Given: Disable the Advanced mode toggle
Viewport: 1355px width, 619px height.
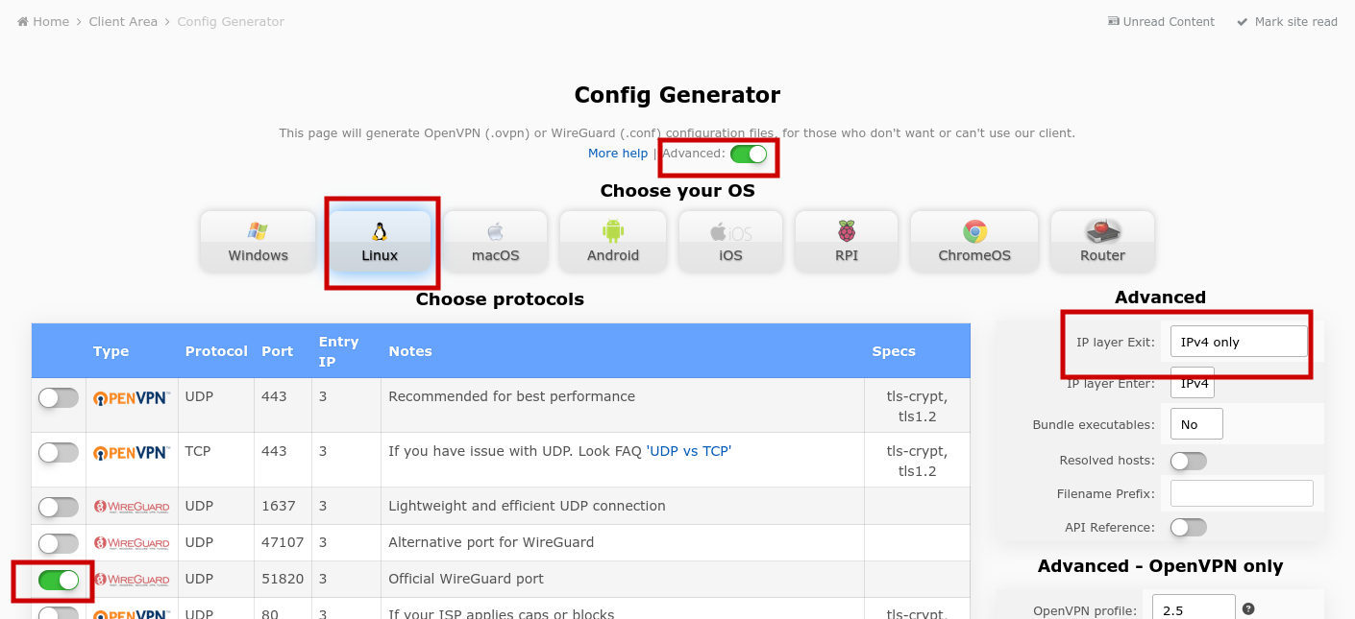Looking at the screenshot, I should point(749,154).
